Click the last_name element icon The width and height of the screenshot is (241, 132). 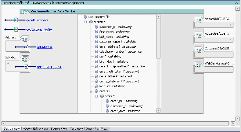click(x=96, y=37)
